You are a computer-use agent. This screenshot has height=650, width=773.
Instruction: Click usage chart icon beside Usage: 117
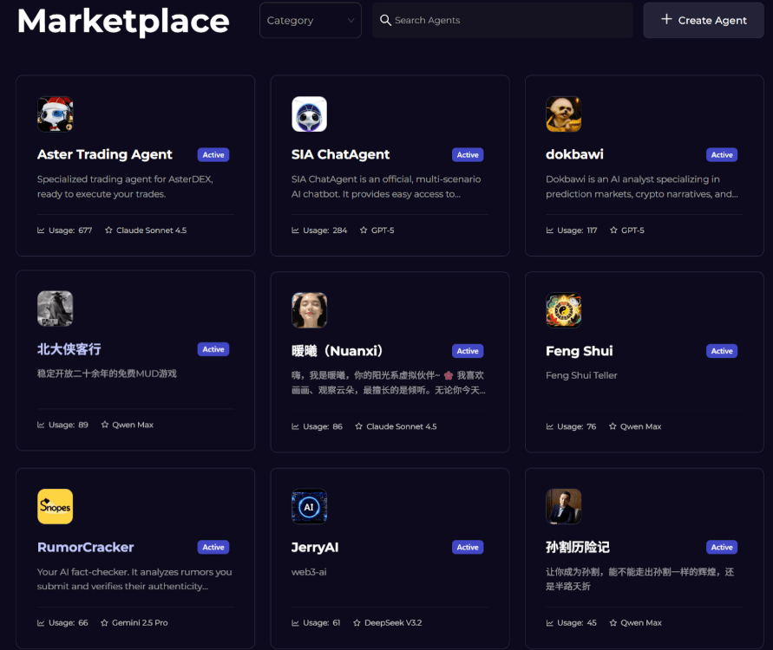click(550, 230)
